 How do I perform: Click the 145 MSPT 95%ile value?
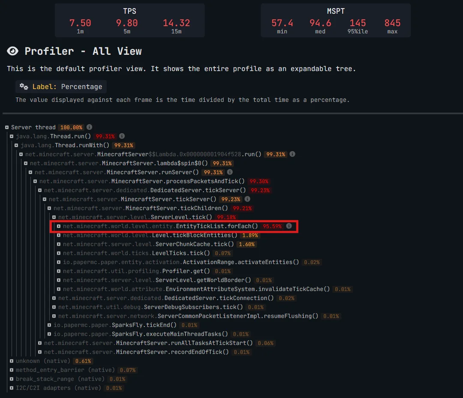[x=358, y=23]
